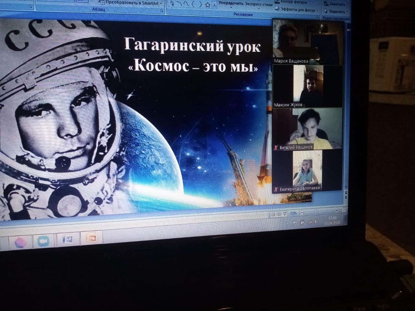The image size is (415, 311).
Task: Click the 73% zoom level
Action: pyautogui.click(x=293, y=213)
